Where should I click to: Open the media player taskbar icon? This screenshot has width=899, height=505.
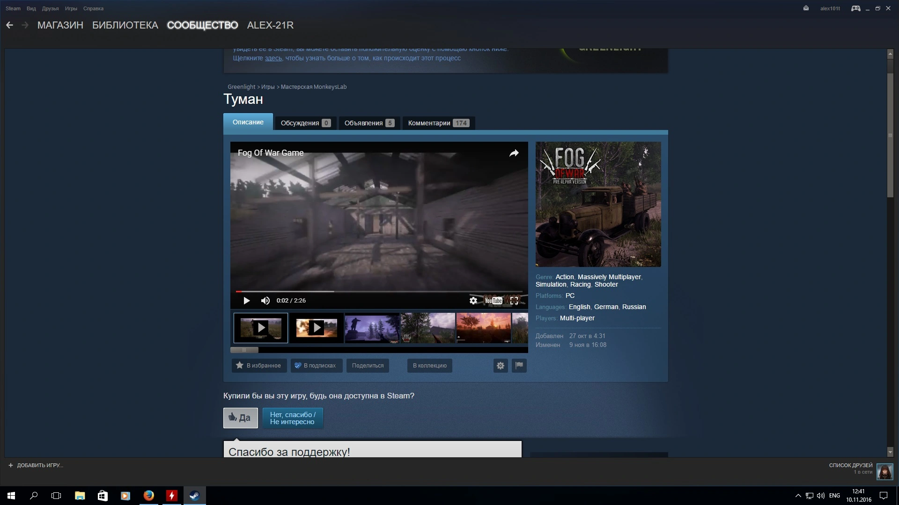point(125,496)
